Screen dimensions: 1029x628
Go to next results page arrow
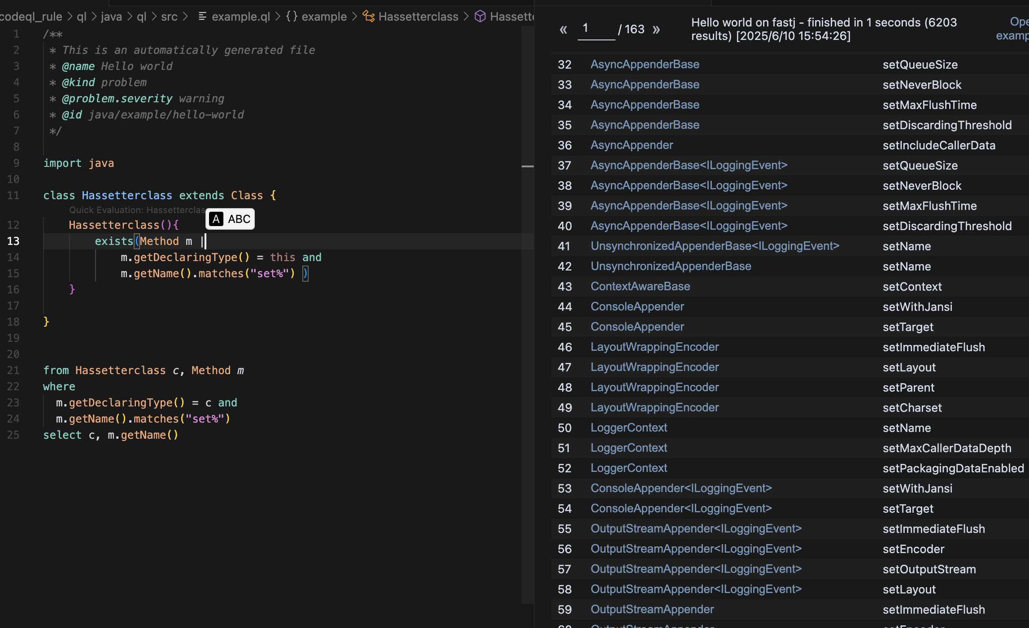(x=656, y=30)
